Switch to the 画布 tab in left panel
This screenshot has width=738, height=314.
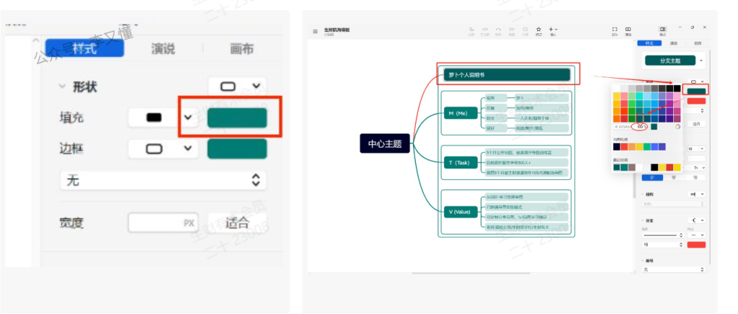click(x=241, y=49)
